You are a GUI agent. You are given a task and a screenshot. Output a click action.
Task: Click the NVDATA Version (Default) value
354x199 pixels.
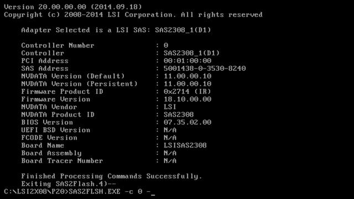click(188, 76)
